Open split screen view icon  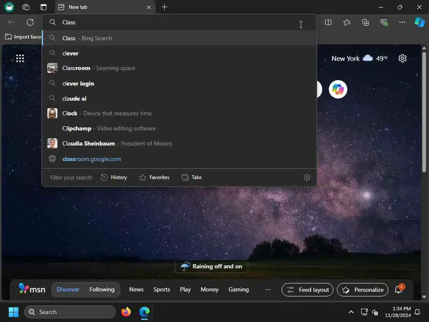click(328, 22)
